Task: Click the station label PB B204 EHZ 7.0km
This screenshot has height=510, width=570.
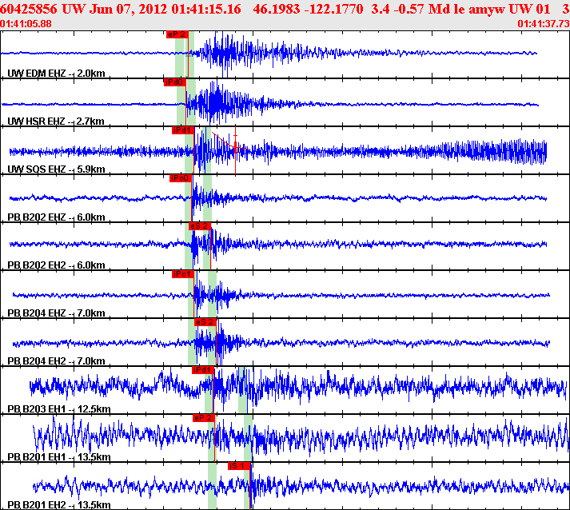Action: pyautogui.click(x=56, y=313)
